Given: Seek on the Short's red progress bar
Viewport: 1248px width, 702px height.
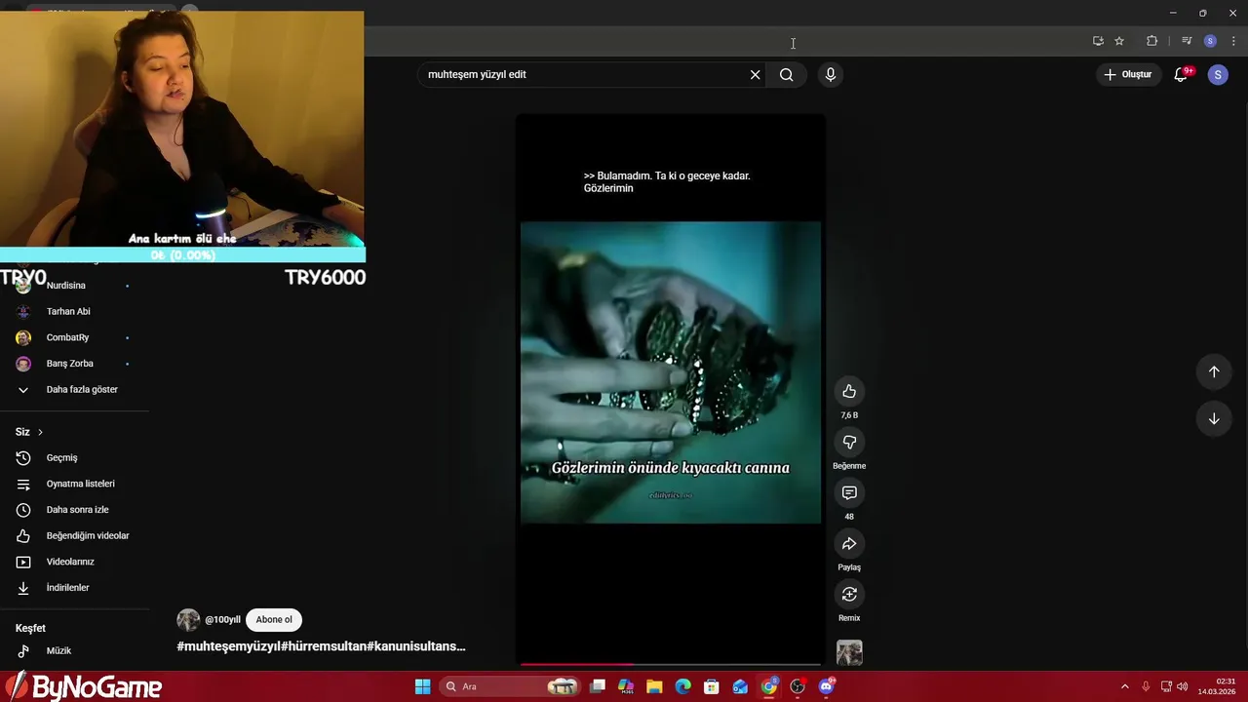Looking at the screenshot, I should click(671, 664).
